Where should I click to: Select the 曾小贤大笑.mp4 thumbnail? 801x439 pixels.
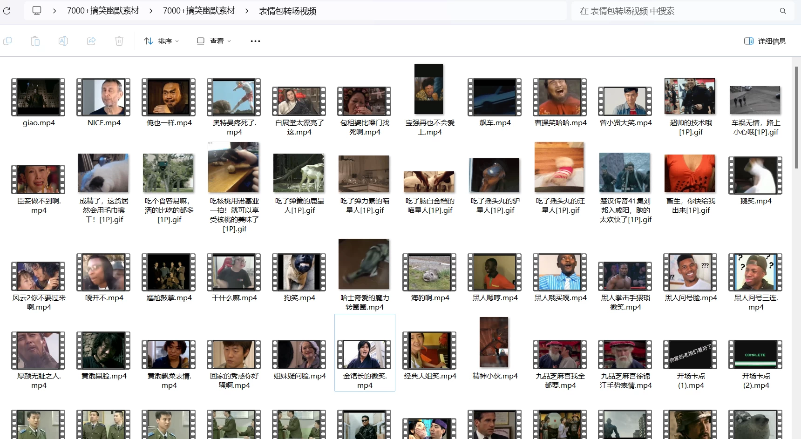pyautogui.click(x=625, y=101)
